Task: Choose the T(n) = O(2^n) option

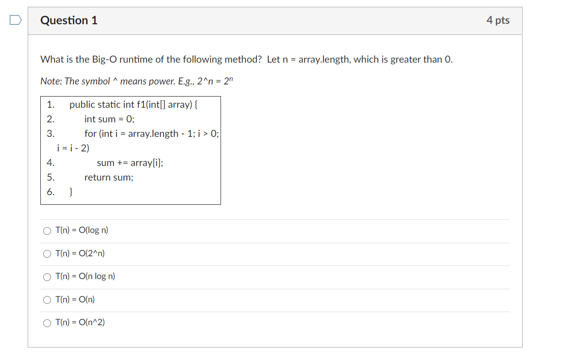Action: click(47, 253)
